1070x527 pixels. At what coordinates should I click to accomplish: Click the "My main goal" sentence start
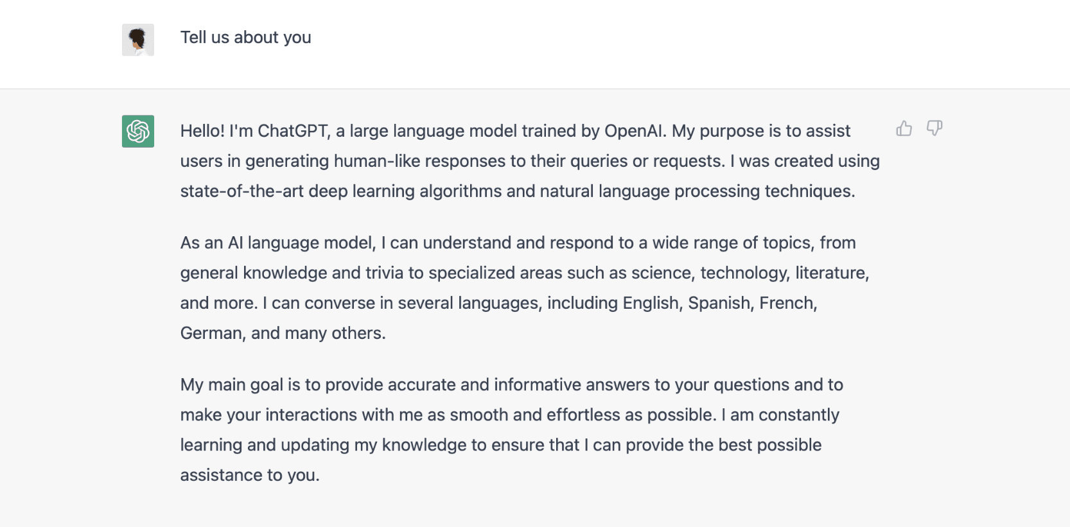pos(231,385)
